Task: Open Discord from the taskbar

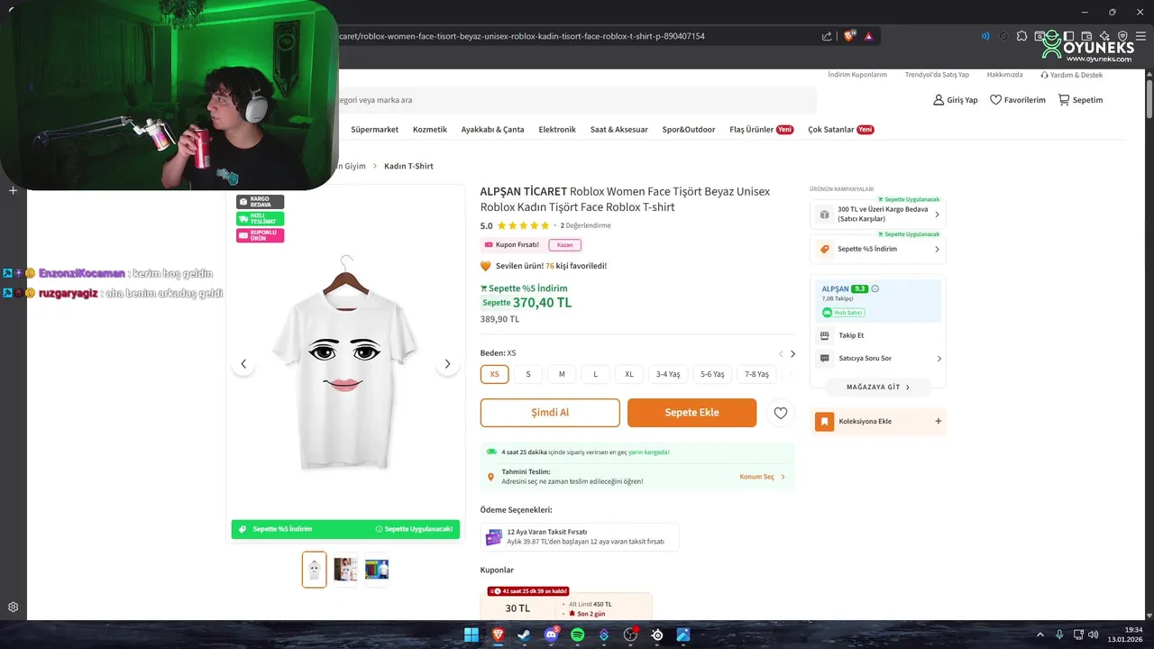Action: [x=551, y=635]
